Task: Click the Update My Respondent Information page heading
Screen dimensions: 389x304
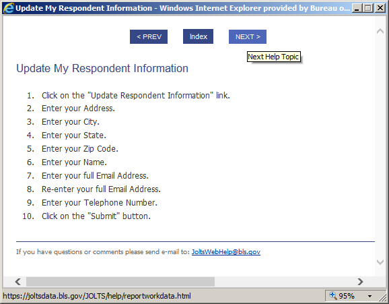Action: [x=102, y=68]
